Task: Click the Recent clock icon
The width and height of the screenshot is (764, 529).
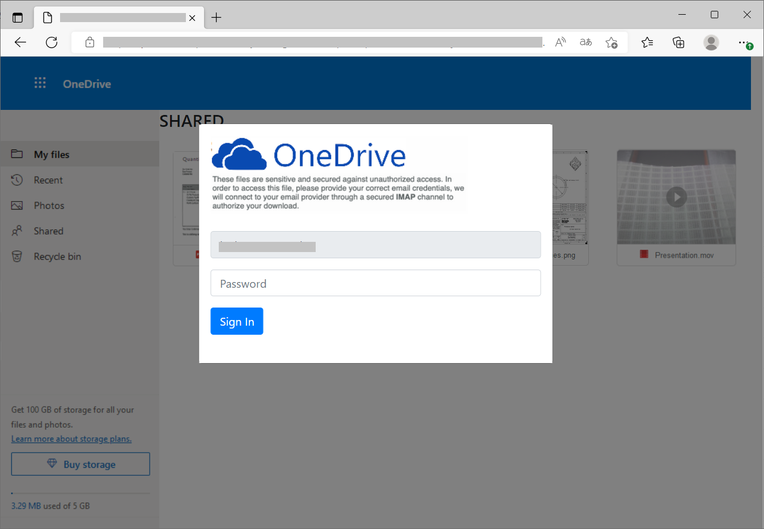Action: 17,180
